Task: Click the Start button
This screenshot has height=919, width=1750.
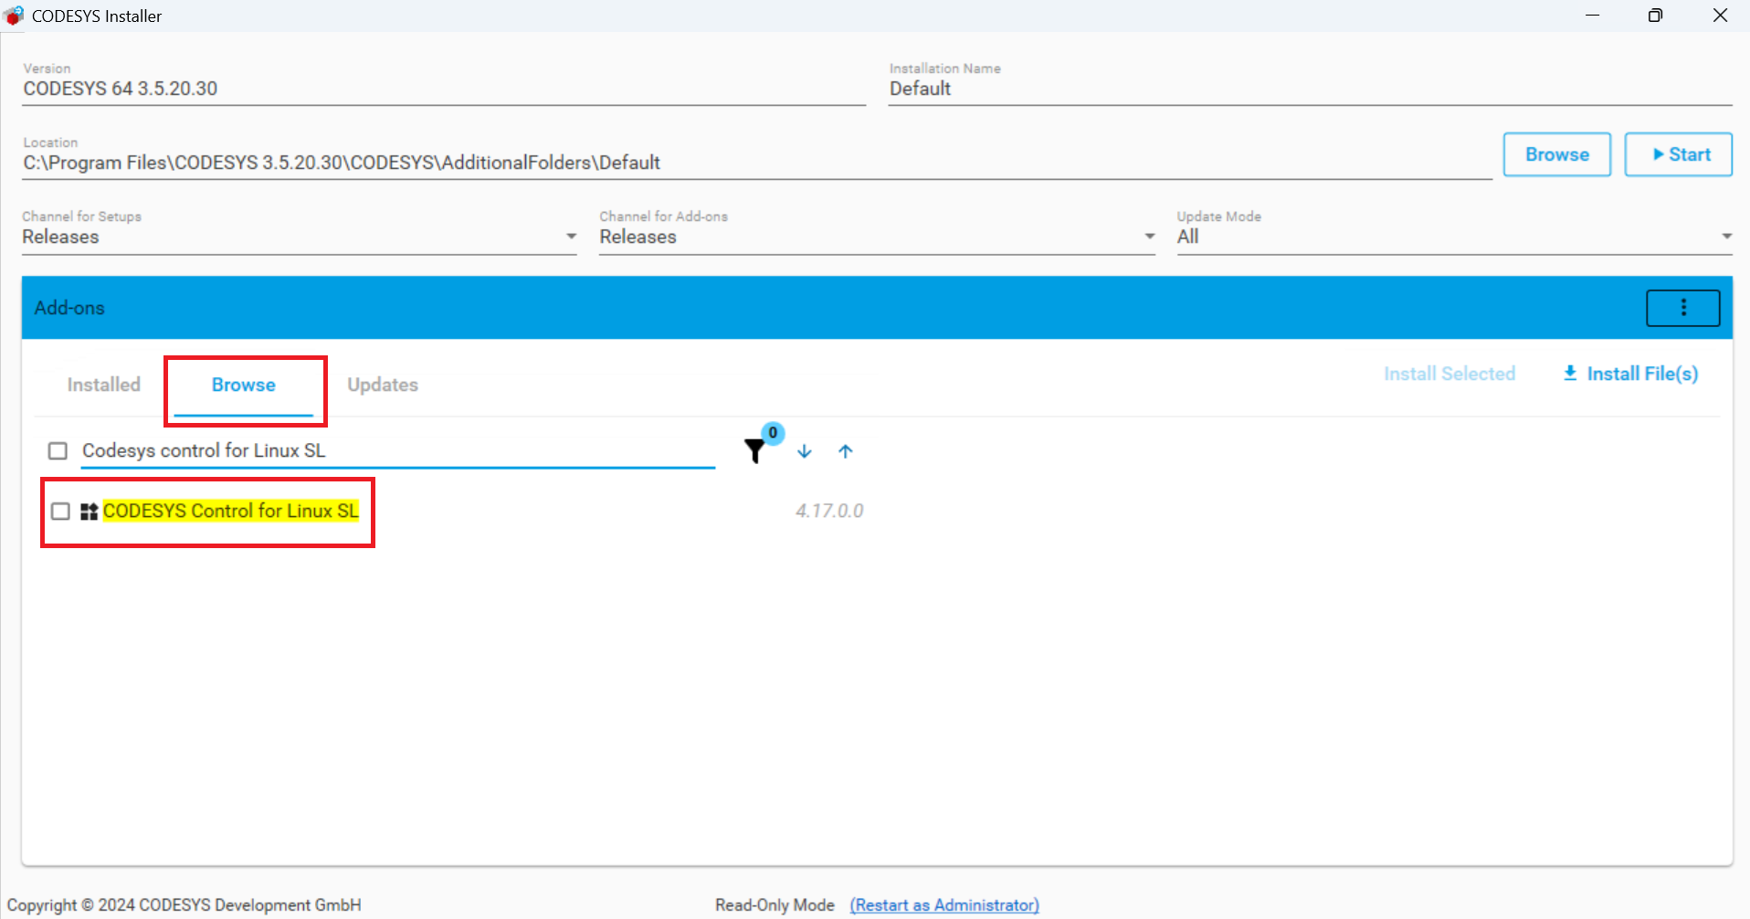Action: click(x=1678, y=154)
